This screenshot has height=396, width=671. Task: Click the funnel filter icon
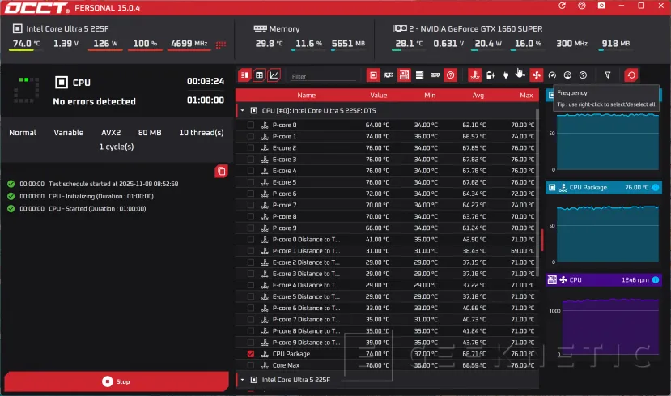[x=608, y=75]
